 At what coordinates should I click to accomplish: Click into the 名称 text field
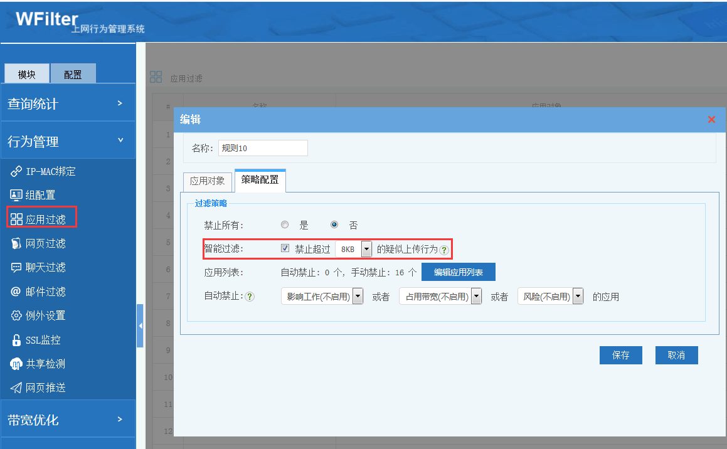263,148
